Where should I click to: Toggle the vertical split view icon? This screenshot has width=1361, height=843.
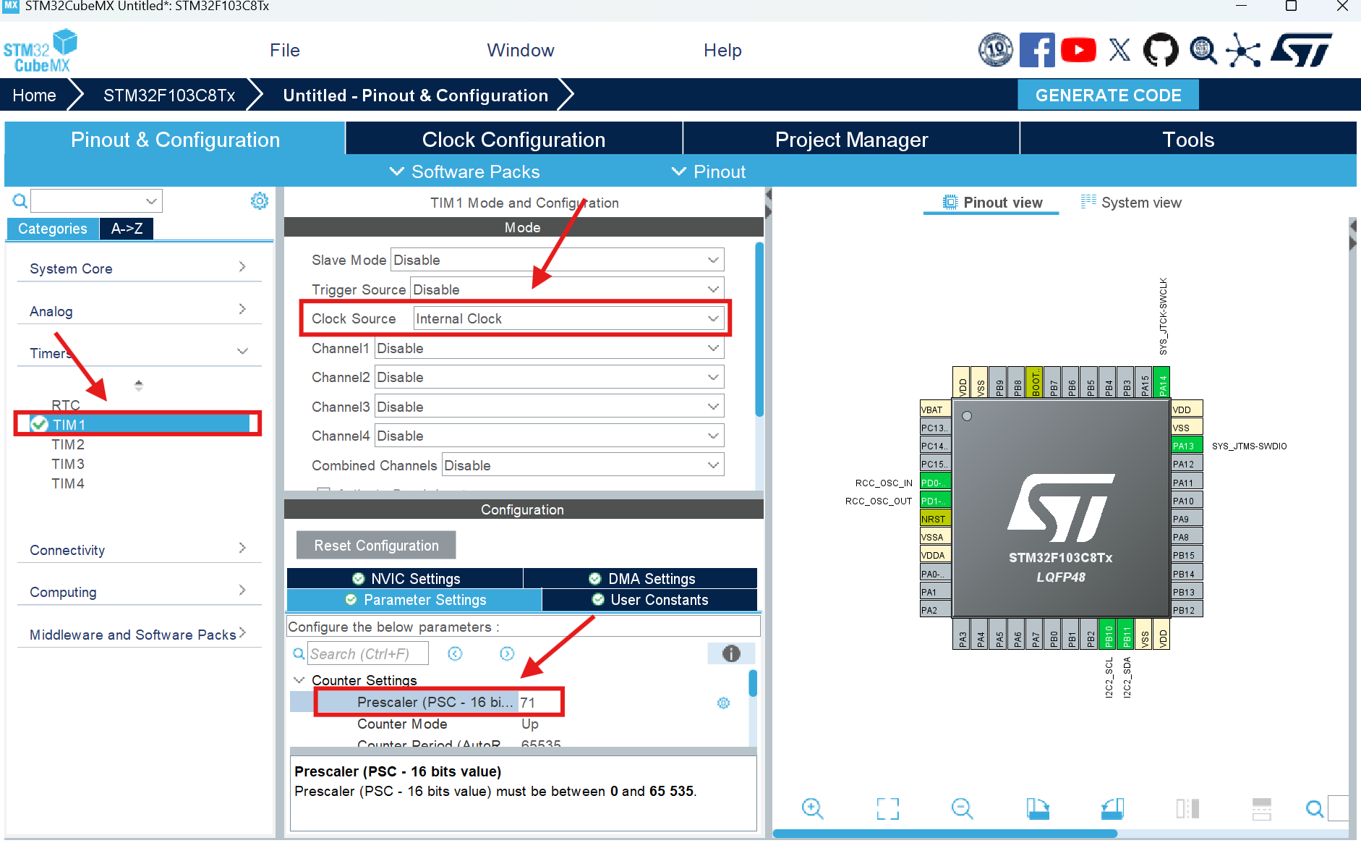pyautogui.click(x=1187, y=808)
